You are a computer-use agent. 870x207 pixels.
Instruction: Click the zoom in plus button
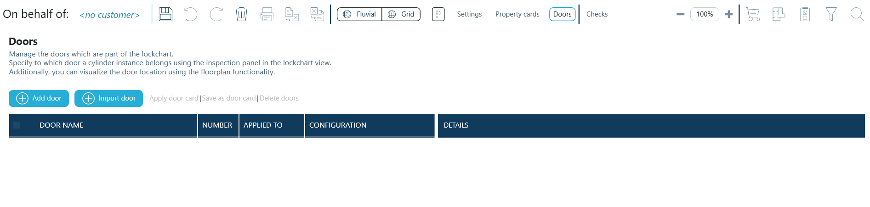(728, 14)
